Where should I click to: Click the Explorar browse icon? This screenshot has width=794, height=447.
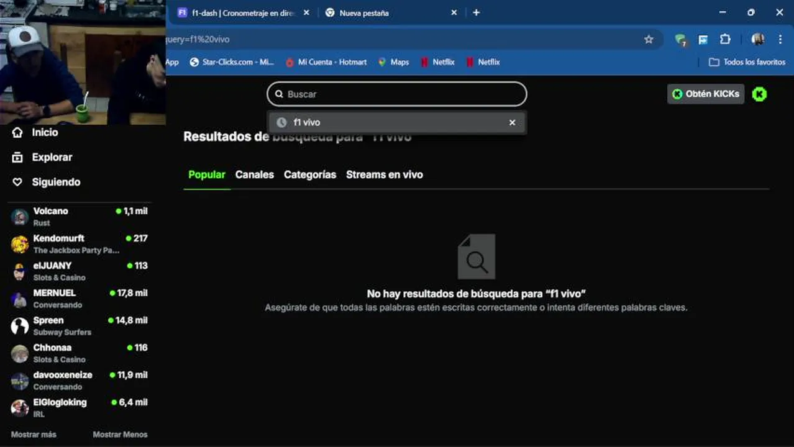pyautogui.click(x=18, y=157)
